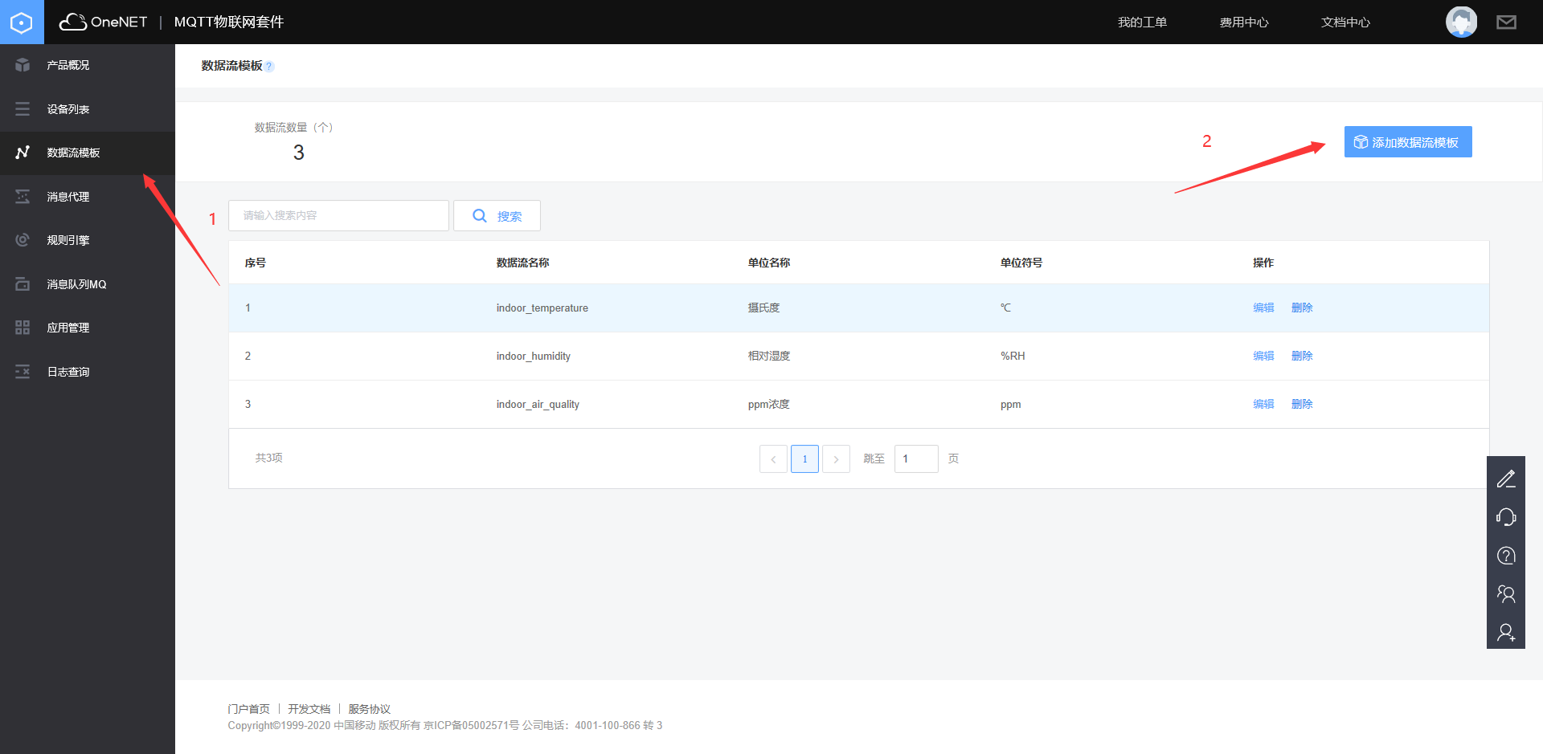Image resolution: width=1543 pixels, height=754 pixels.
Task: Click the 单位符号 column header
Action: pyautogui.click(x=1021, y=263)
